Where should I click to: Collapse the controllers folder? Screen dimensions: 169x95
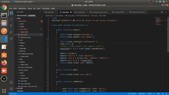23,29
